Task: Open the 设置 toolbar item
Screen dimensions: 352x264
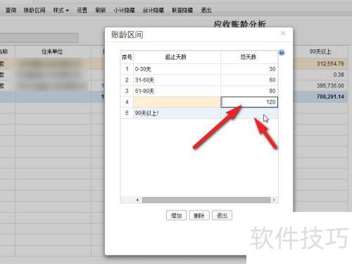Action: tap(82, 10)
